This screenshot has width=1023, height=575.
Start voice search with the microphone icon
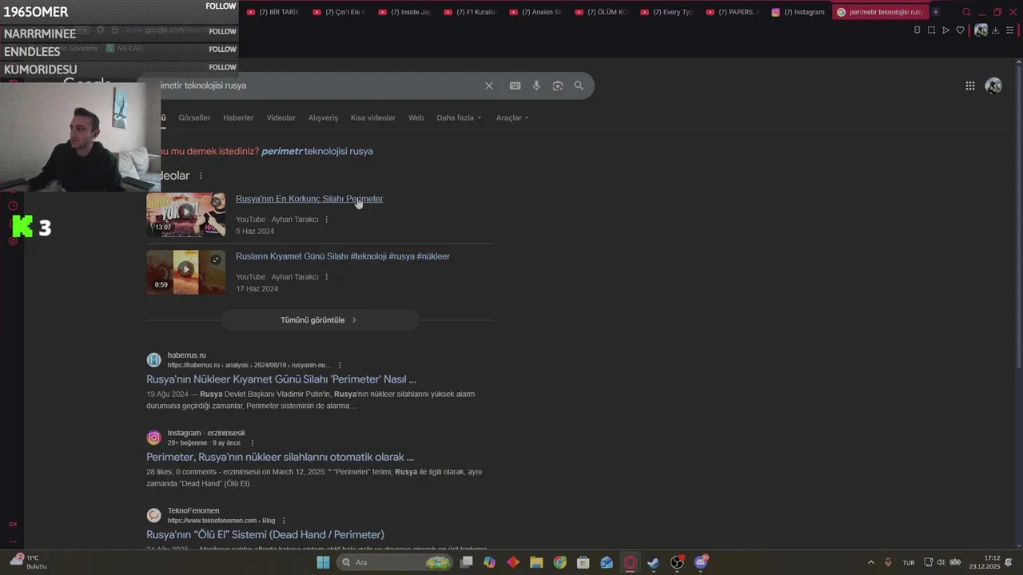coord(536,85)
